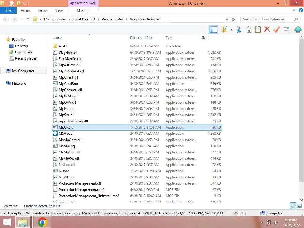
Task: Open the folder options dropdown arrow
Action: pyautogui.click(x=232, y=29)
